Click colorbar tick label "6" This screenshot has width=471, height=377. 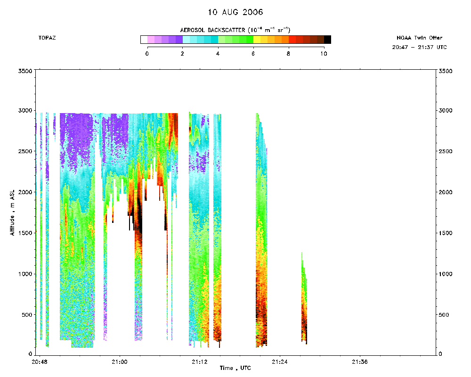tap(253, 54)
